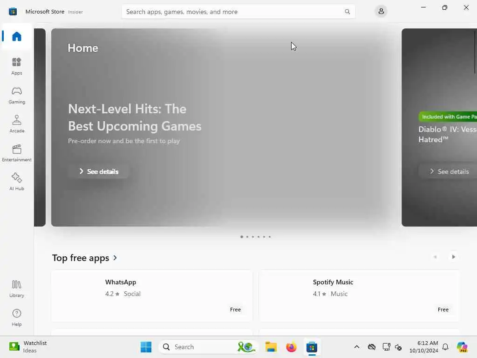
Task: Open the AI Hub section
Action: coord(17,182)
